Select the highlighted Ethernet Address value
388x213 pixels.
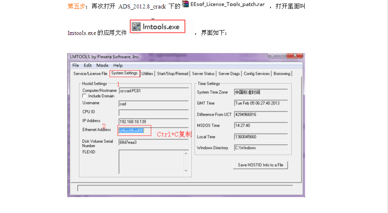132,131
